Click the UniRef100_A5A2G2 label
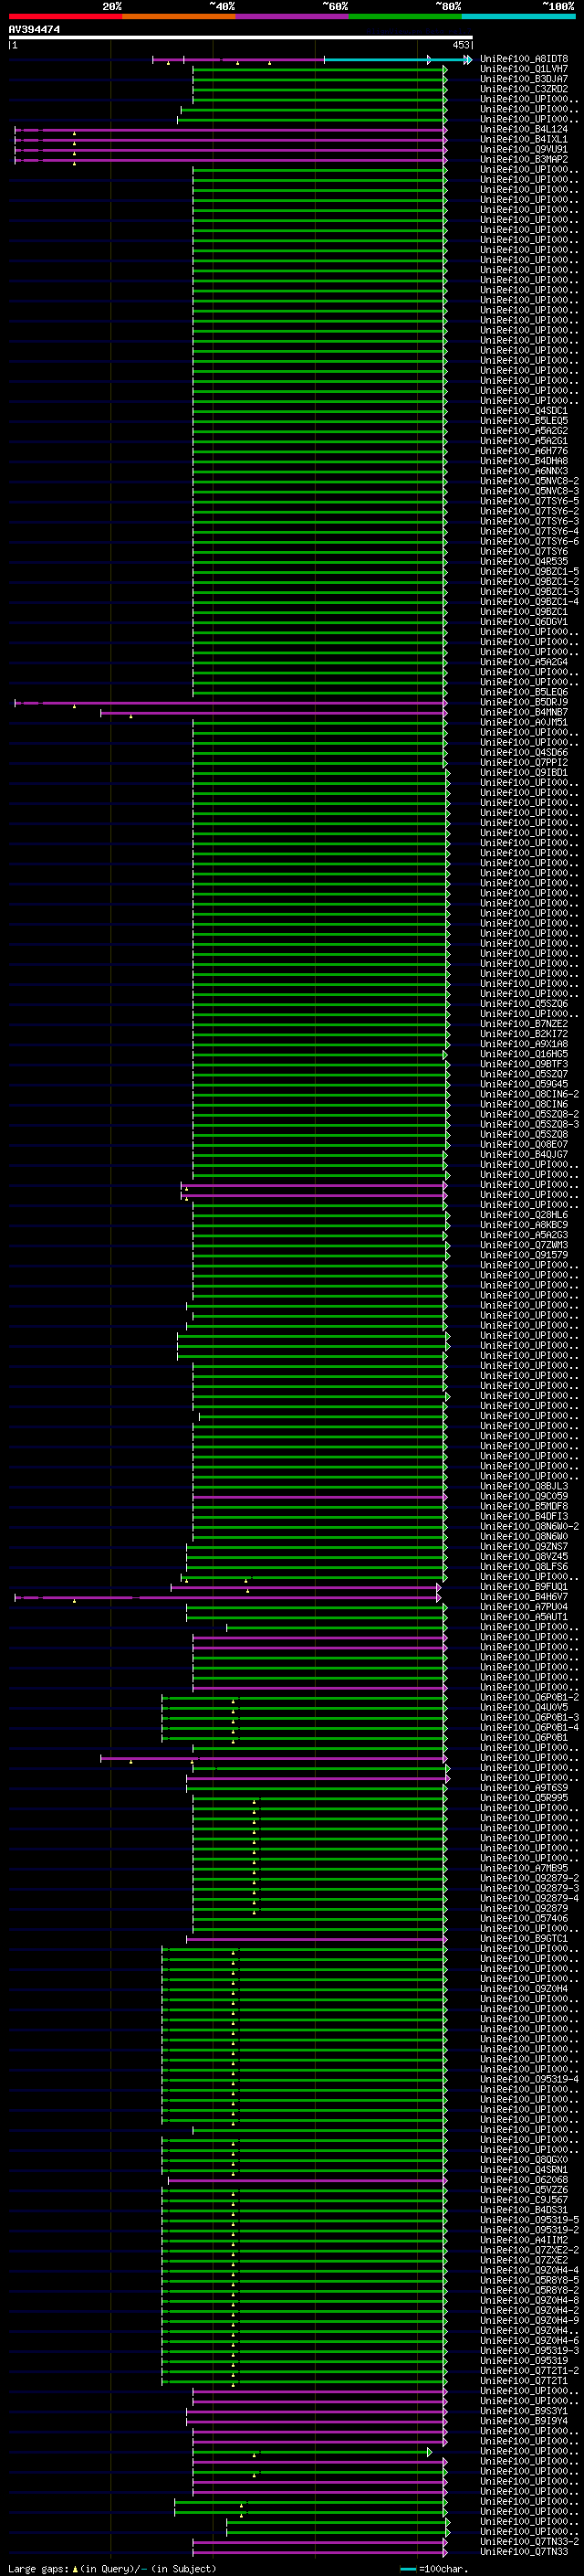584x2576 pixels. (x=524, y=431)
